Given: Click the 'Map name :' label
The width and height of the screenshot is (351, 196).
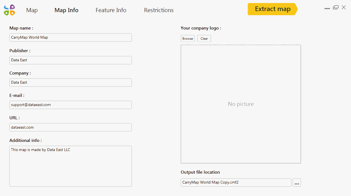Looking at the screenshot, I should pyautogui.click(x=21, y=28).
